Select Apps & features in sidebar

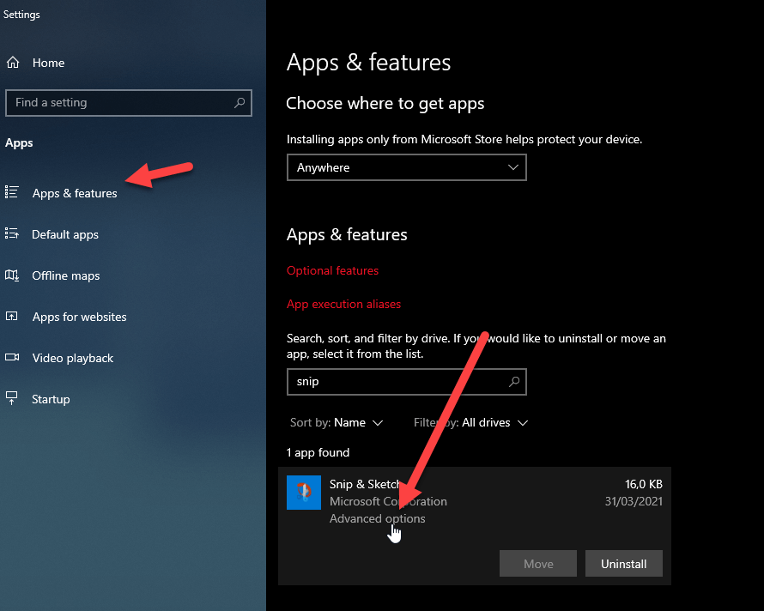(75, 193)
